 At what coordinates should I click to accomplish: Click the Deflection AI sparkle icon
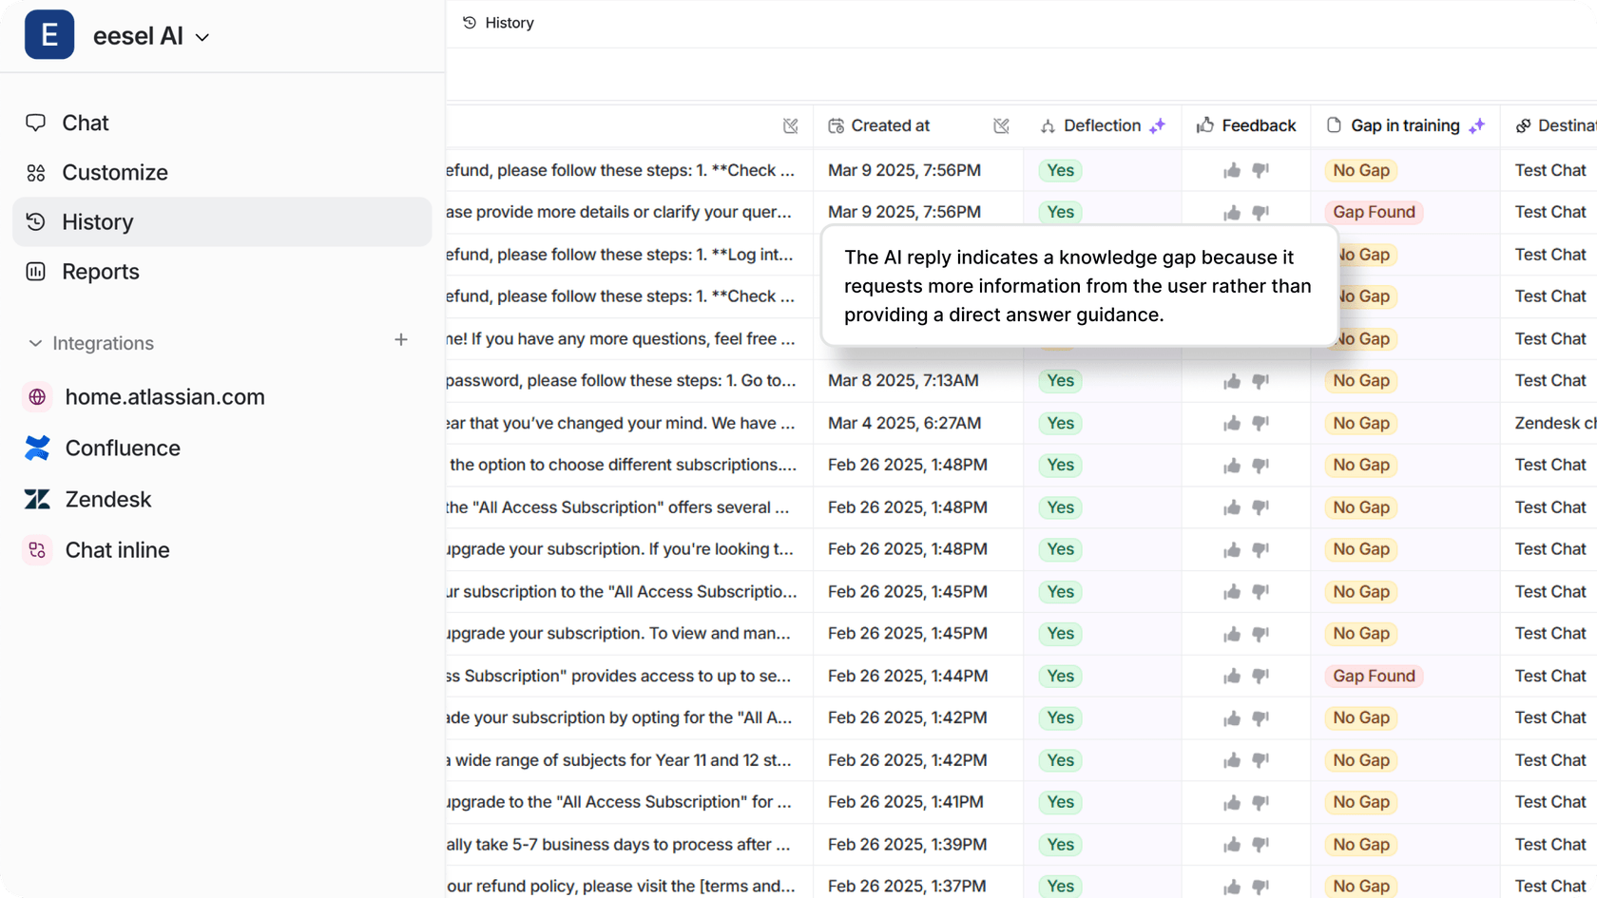1157,125
